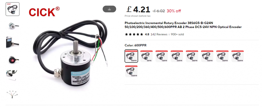262x107 pixels.
Task: Open the 142 Reviews link
Action: [x=159, y=34]
